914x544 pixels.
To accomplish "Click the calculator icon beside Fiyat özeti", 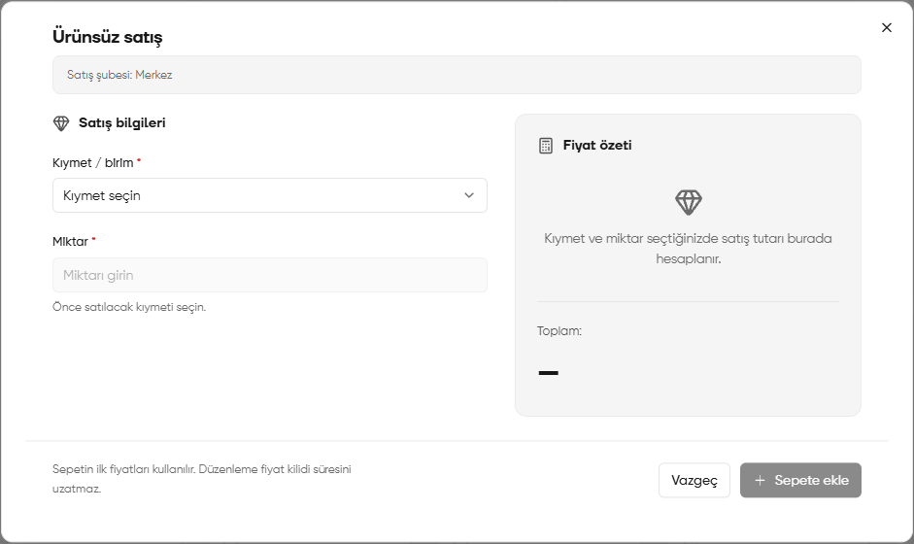I will (x=546, y=146).
